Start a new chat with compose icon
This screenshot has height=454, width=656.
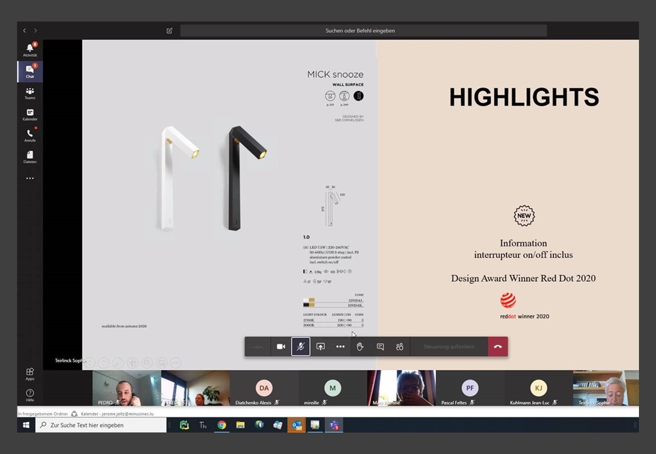coord(170,30)
